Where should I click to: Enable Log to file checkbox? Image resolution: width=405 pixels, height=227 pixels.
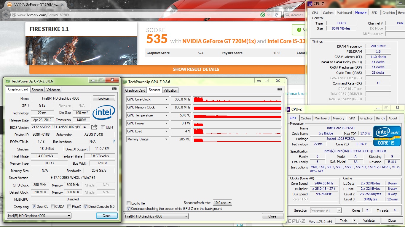128,203
